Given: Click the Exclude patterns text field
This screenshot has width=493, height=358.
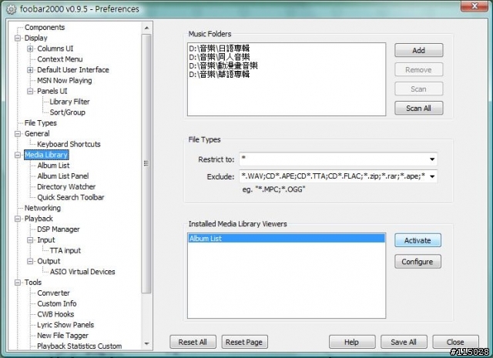Looking at the screenshot, I should click(x=334, y=176).
